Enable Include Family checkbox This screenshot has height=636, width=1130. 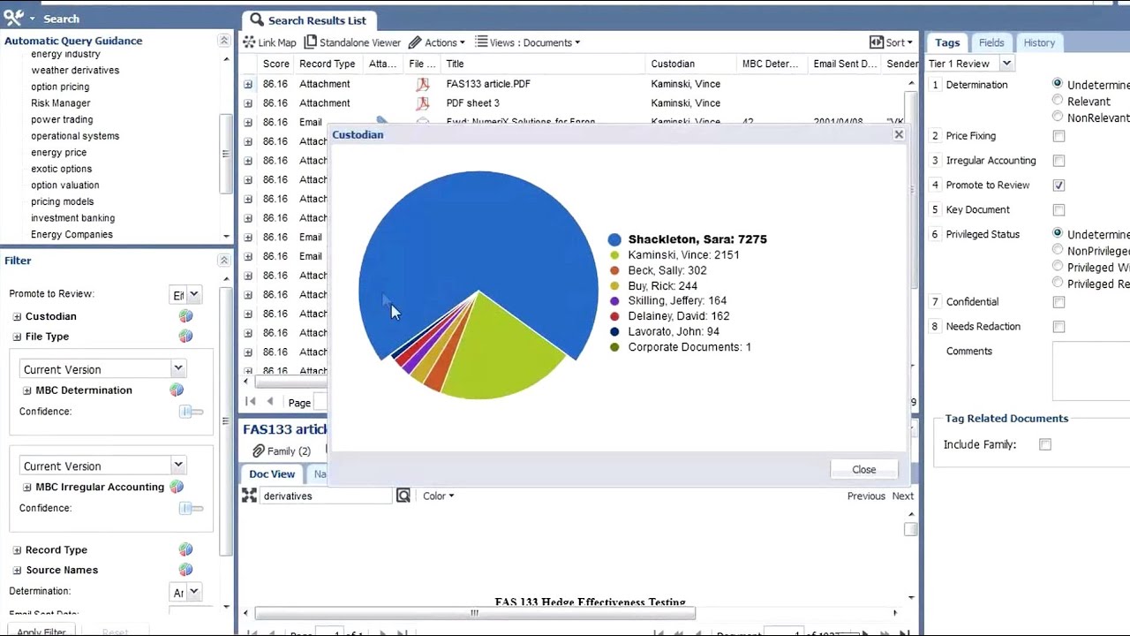[x=1045, y=445]
